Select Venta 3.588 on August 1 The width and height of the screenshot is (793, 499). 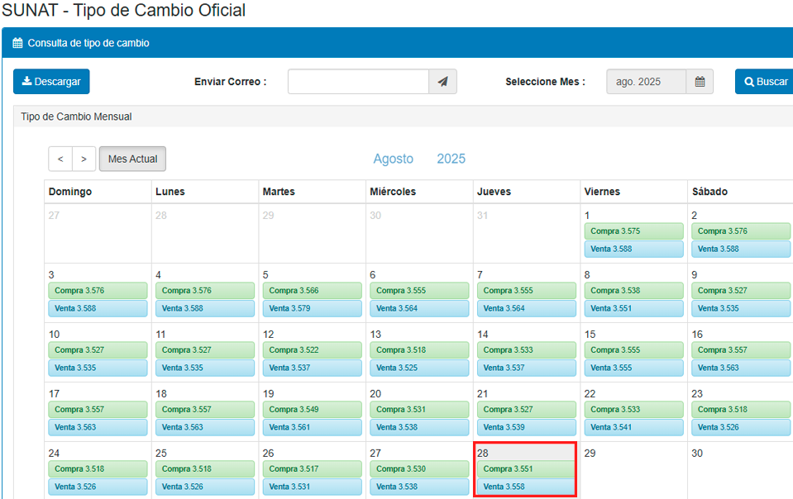tap(633, 249)
